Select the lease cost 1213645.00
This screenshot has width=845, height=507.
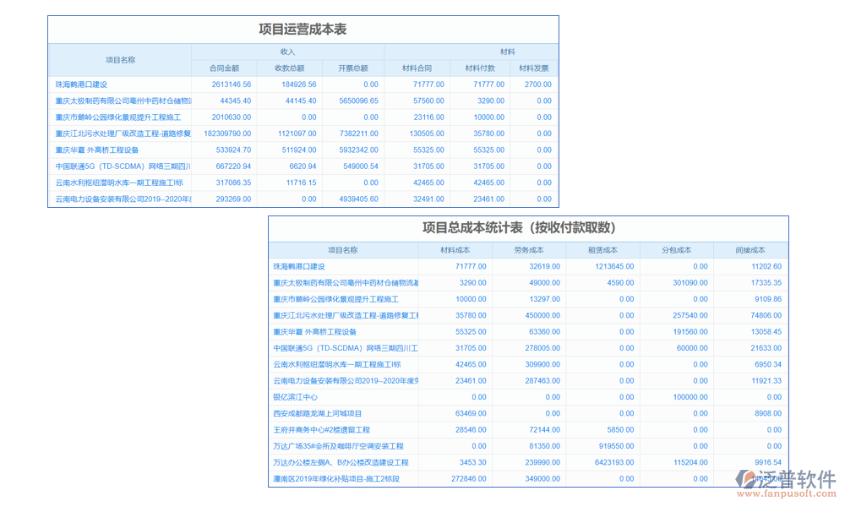[x=614, y=266]
